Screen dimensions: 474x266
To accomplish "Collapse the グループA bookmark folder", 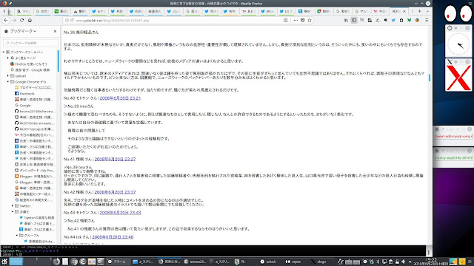I will pos(16,235).
